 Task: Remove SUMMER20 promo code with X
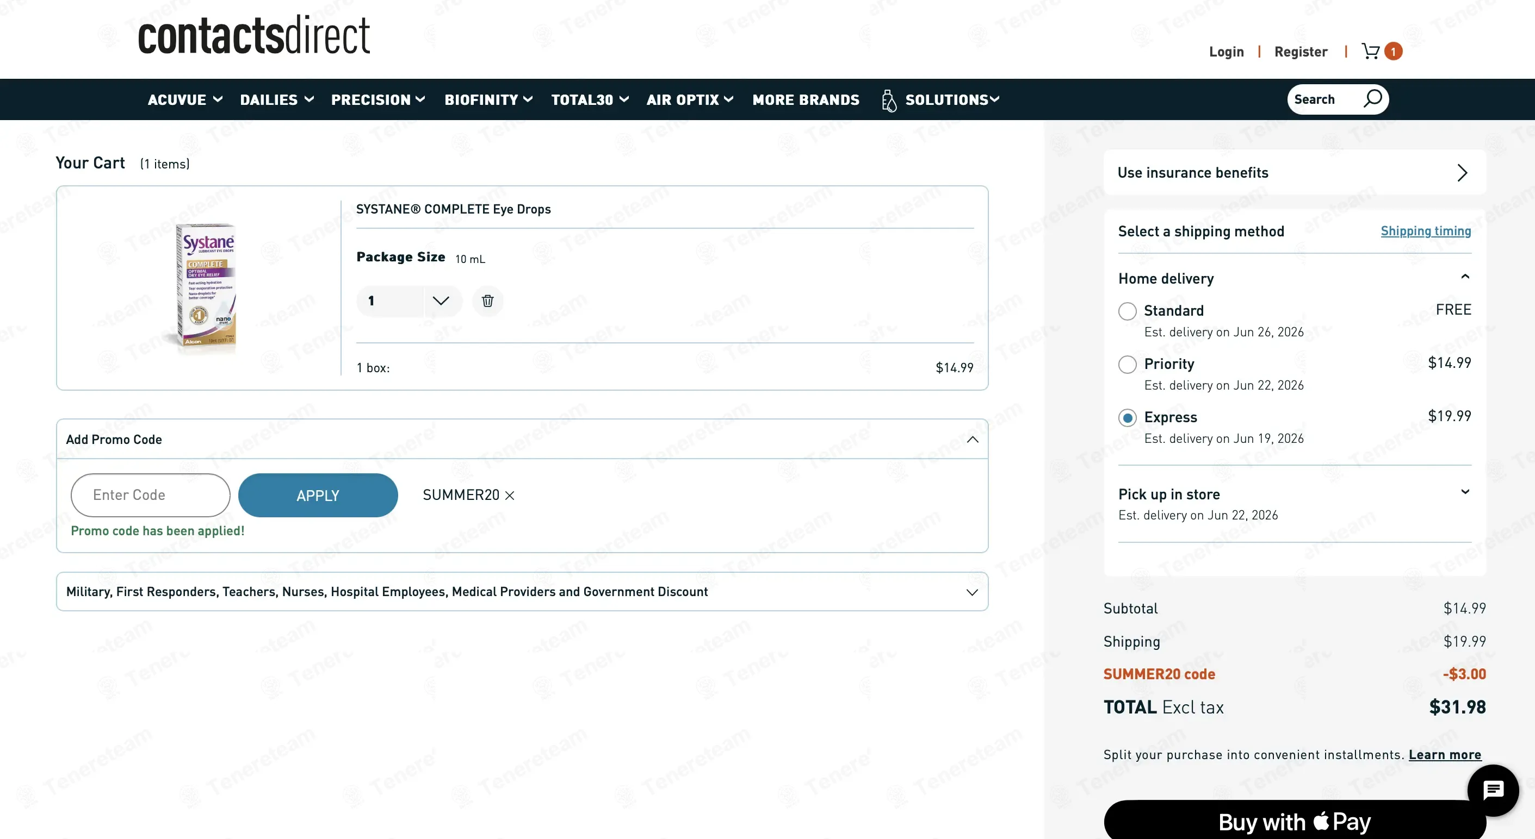[x=510, y=496]
